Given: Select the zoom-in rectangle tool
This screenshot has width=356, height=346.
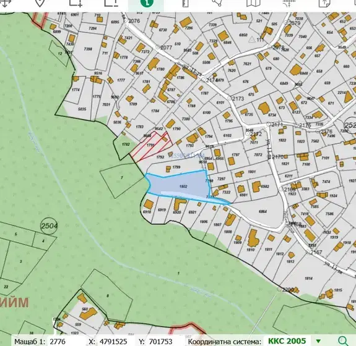Looking at the screenshot, I should coord(76,3).
